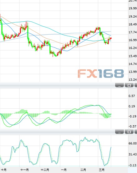
Task: Click the 19.99 price axis label
Action: pyautogui.click(x=133, y=8)
